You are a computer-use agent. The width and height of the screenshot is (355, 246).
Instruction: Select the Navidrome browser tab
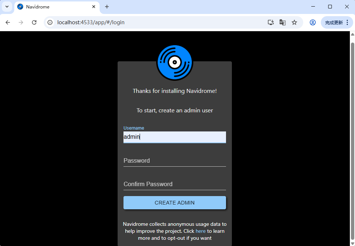point(57,7)
